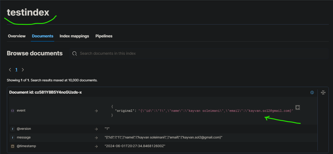Screen dimensions: 333x154
Task: Open the Overview tab
Action: point(17,36)
